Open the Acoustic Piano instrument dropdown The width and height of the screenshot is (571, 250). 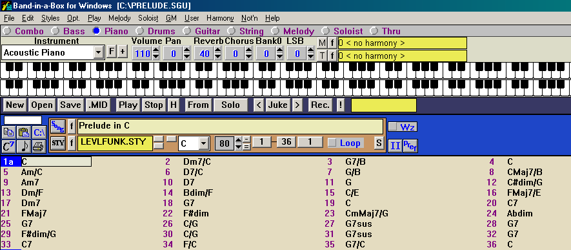[x=98, y=52]
